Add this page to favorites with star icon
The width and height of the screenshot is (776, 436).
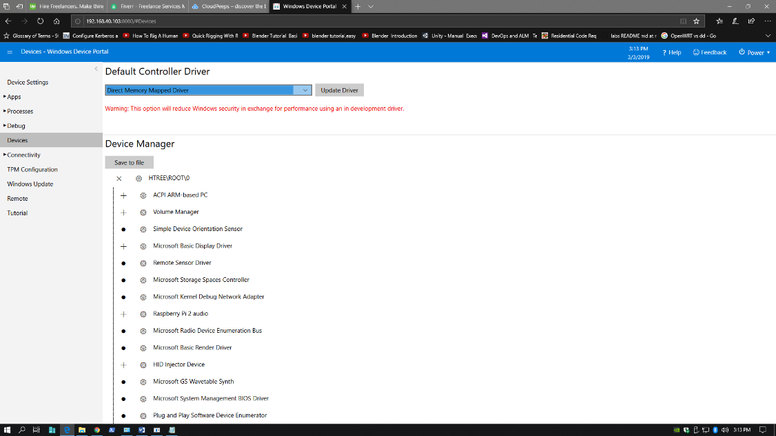696,21
